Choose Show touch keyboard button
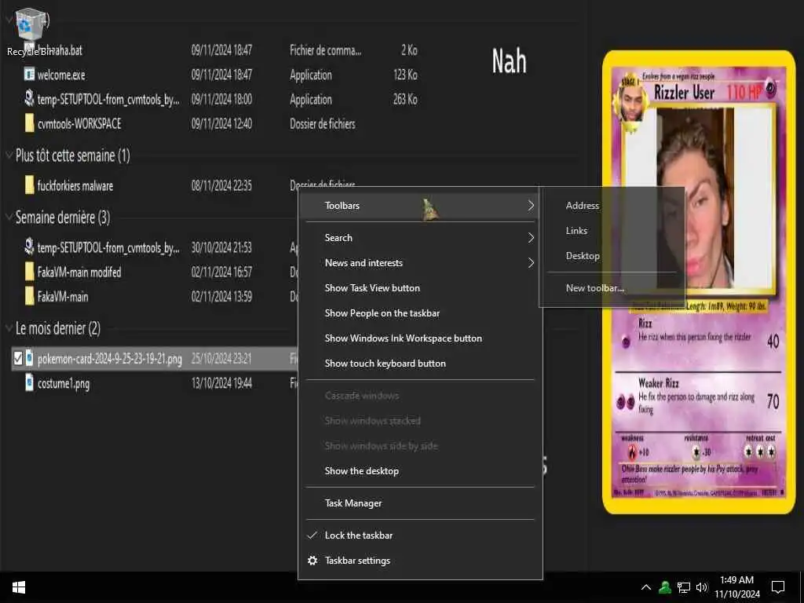 click(x=420, y=363)
